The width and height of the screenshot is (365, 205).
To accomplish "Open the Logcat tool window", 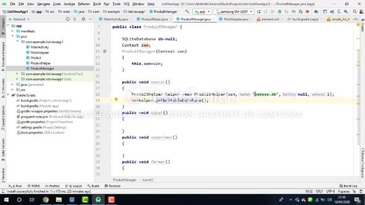I will (x=74, y=186).
